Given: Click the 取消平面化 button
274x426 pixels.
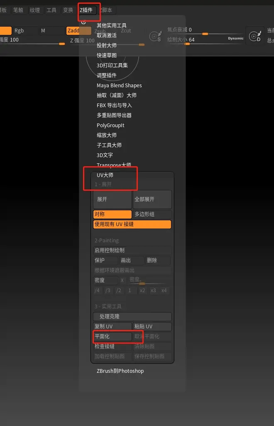Looking at the screenshot, I should click(152, 337).
